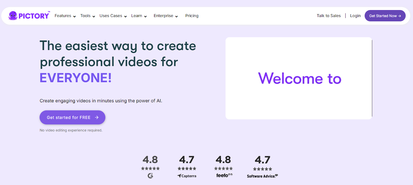Click the feefo 4.8 rating score
Viewport: 413px width, 185px height.
[x=223, y=160]
